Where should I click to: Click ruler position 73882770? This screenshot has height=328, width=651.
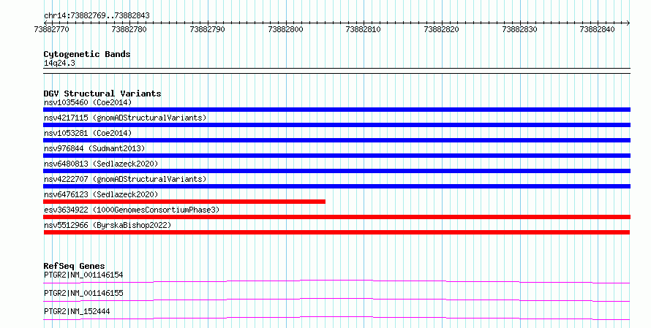pos(51,29)
